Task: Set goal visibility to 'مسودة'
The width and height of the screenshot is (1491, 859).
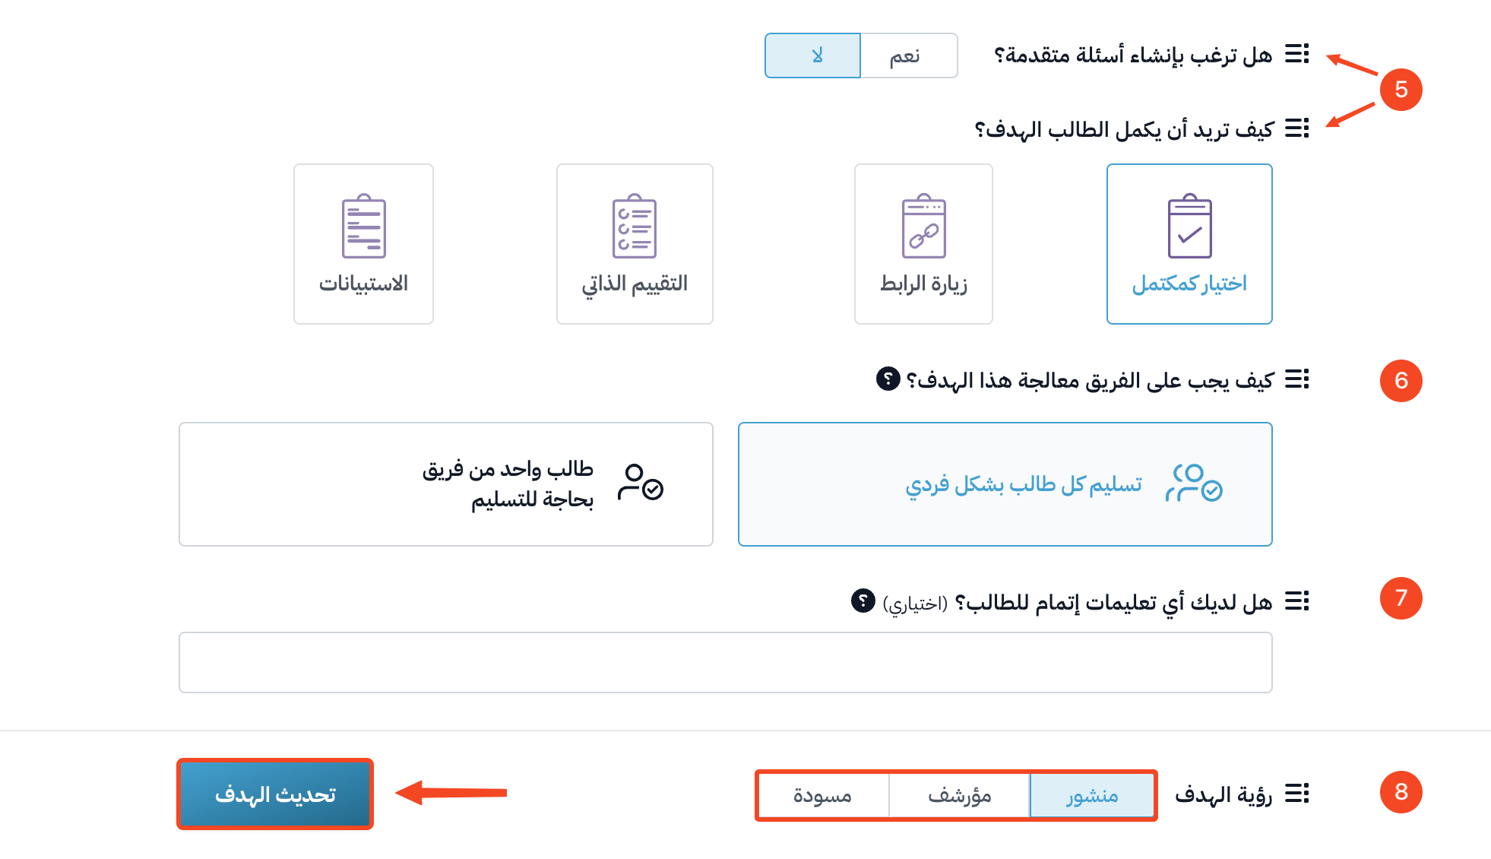Action: click(823, 795)
